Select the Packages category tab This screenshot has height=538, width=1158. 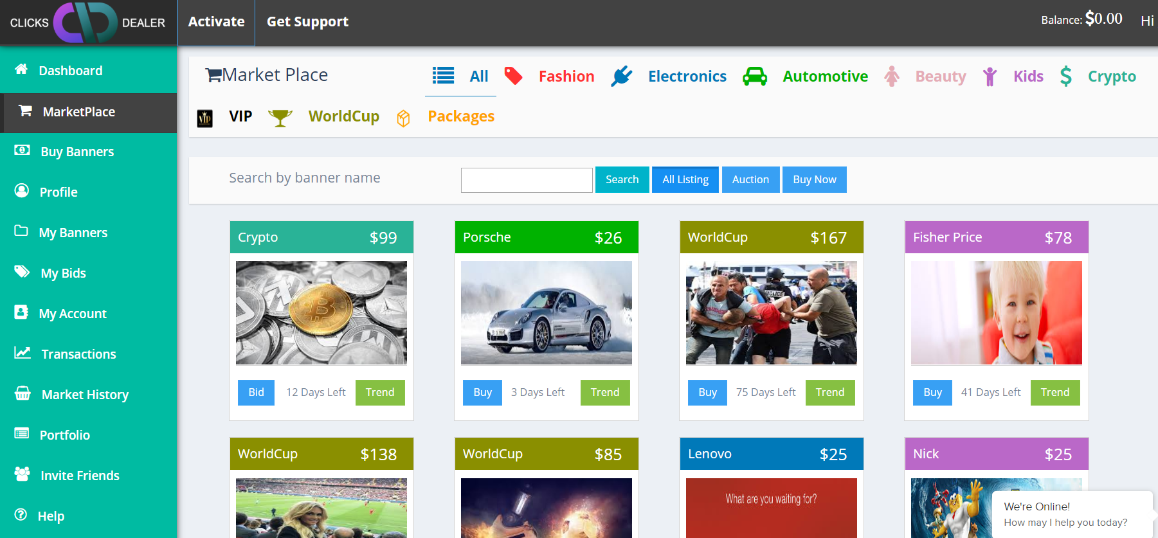coord(461,116)
